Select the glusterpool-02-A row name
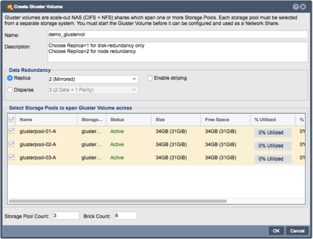This screenshot has height=239, width=313. (38, 145)
